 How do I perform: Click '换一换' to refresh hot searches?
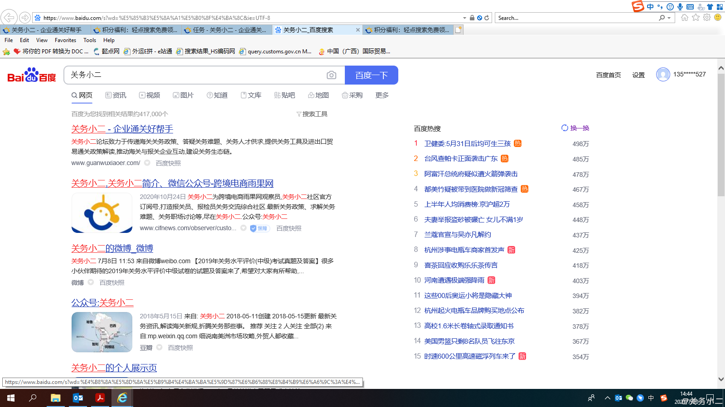(x=575, y=128)
